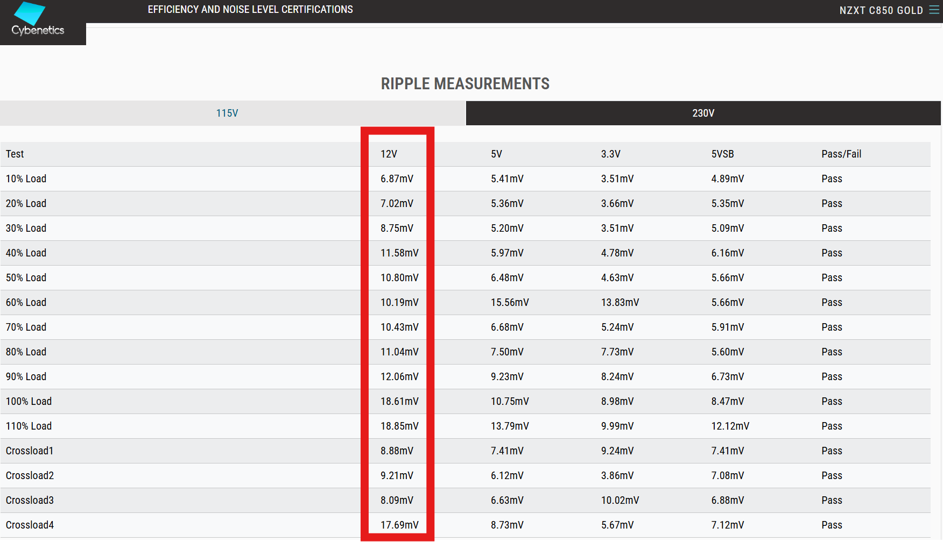This screenshot has height=542, width=943.
Task: Click the 70% Load row label
Action: pos(26,327)
